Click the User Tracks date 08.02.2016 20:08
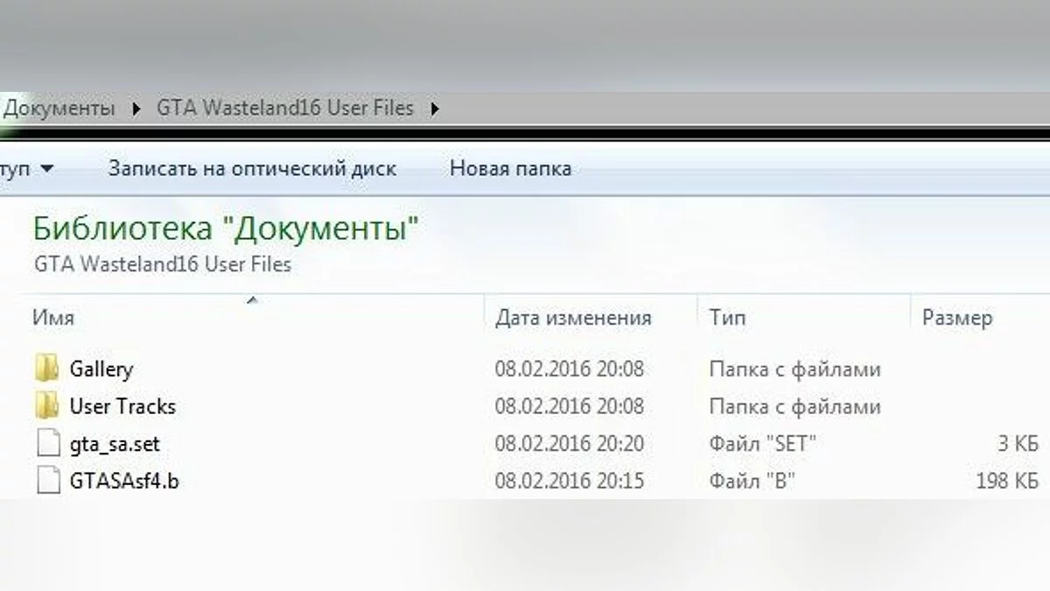This screenshot has width=1050, height=591. [x=569, y=406]
